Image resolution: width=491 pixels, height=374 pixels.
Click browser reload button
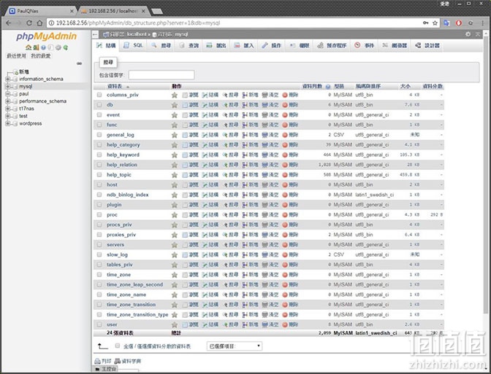click(x=29, y=23)
